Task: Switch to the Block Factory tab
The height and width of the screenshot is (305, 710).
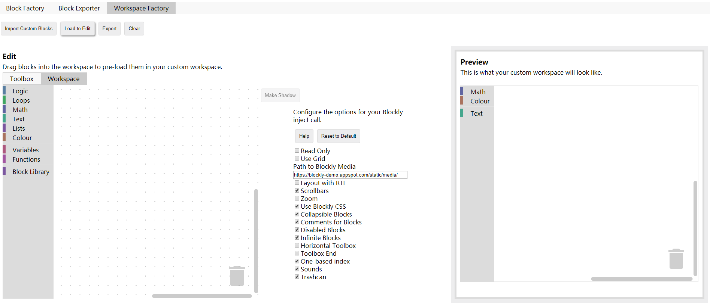Action: click(x=25, y=8)
